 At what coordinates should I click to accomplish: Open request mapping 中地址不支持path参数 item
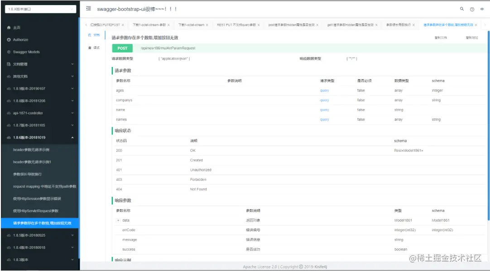pos(45,186)
